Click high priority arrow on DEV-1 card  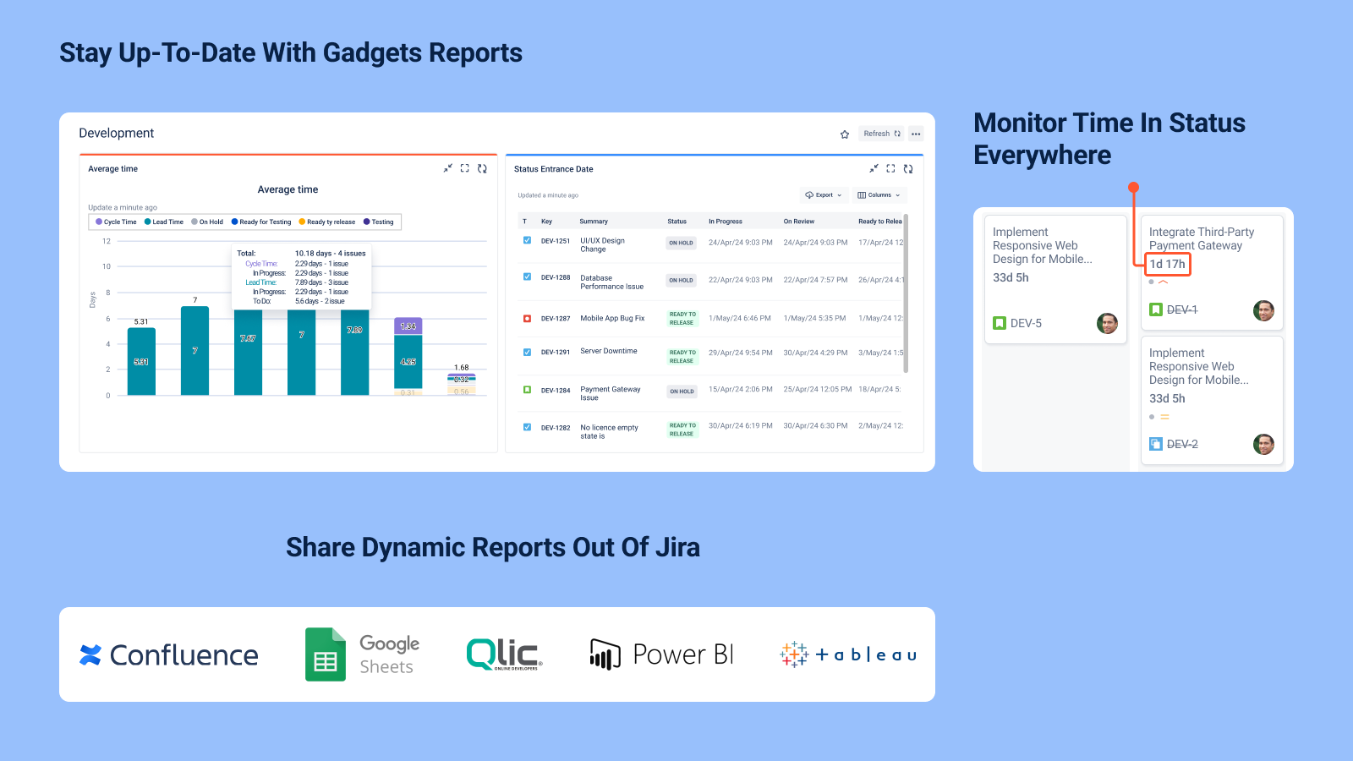coord(1164,282)
